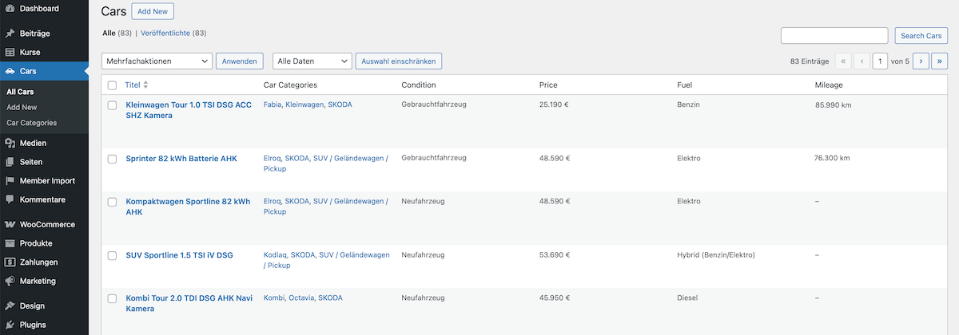Image resolution: width=959 pixels, height=335 pixels.
Task: Open the WooCommerce menu
Action: pos(44,225)
